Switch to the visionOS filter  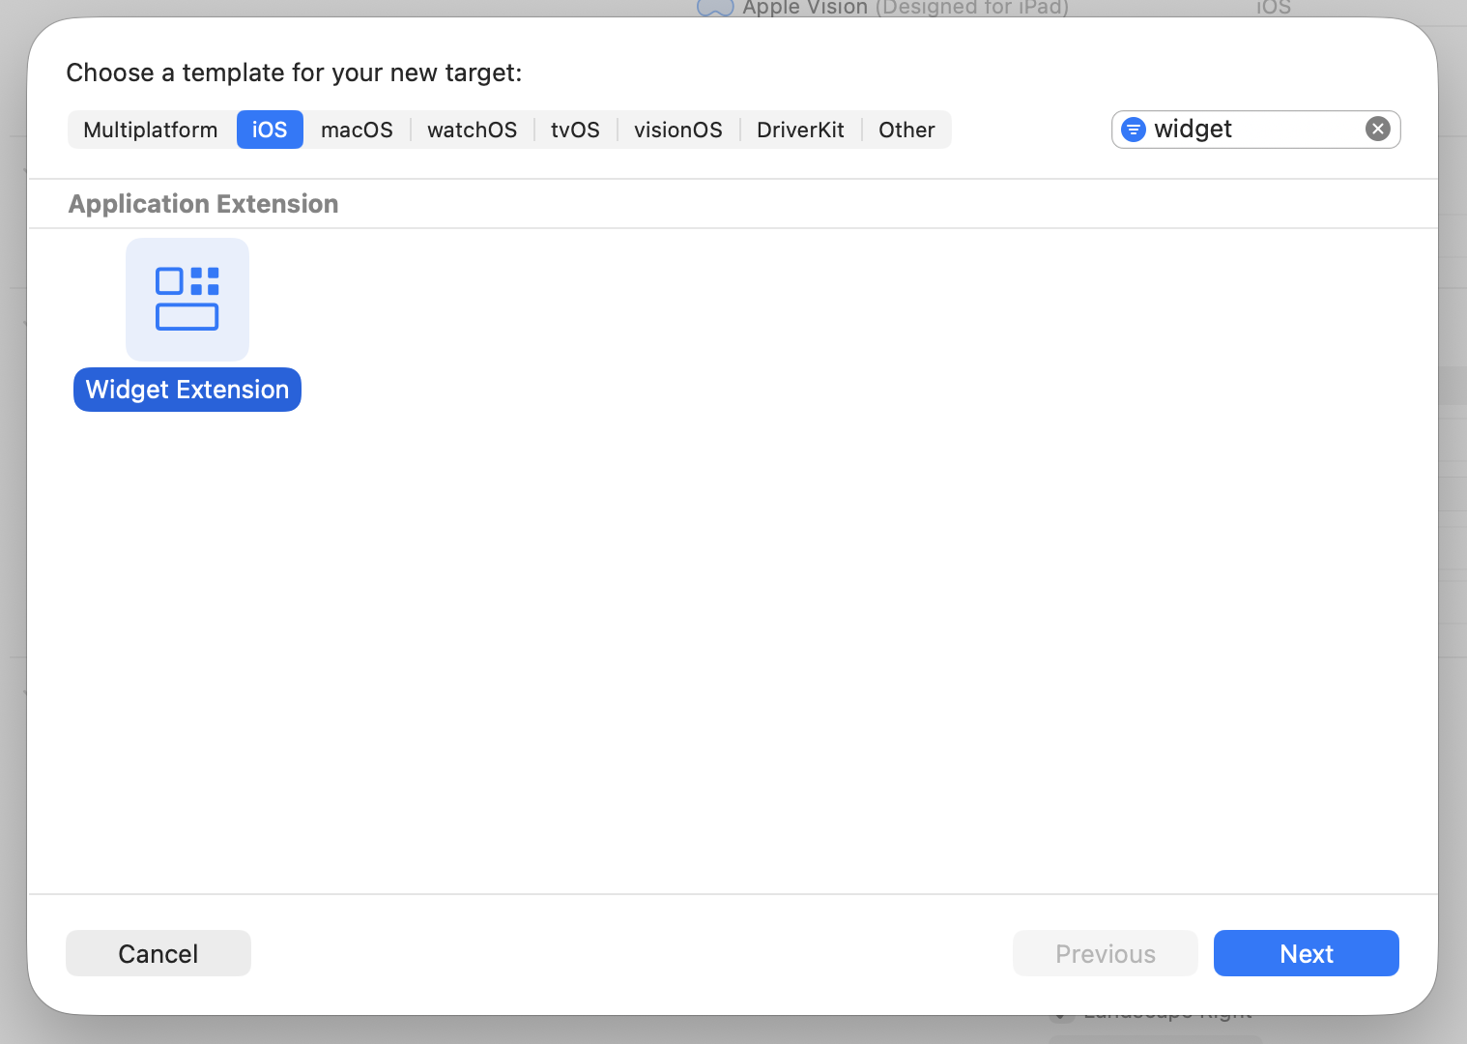click(x=677, y=129)
